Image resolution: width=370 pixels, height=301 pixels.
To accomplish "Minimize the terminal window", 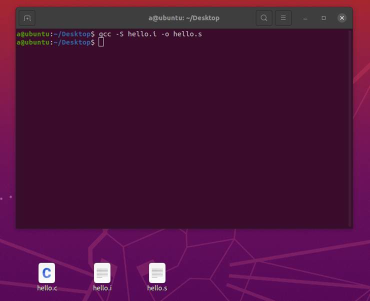I will [x=305, y=18].
